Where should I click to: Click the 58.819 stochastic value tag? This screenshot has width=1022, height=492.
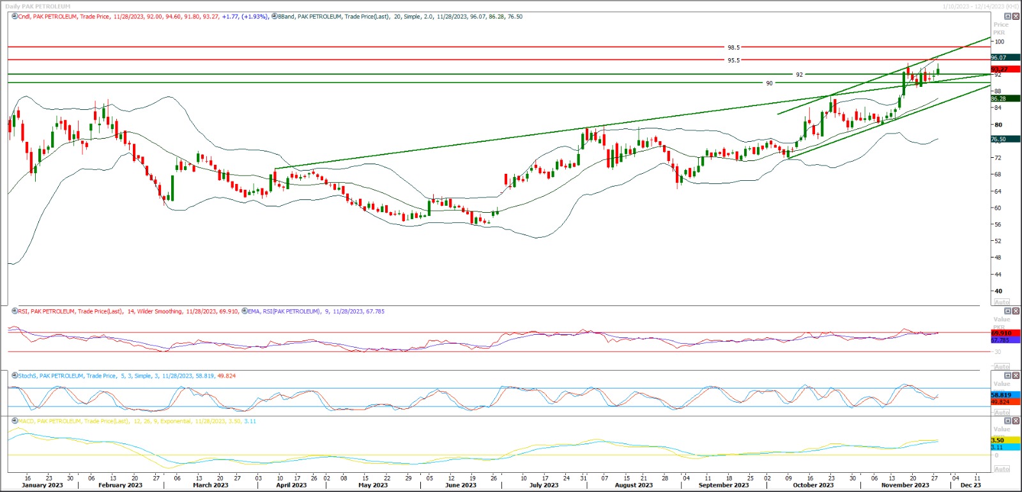pos(1005,395)
